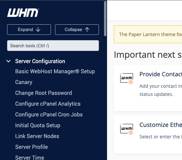182x160 pixels.
Task: Click the WHM gear icon beside Customize Ethernet
Action: tap(127, 129)
